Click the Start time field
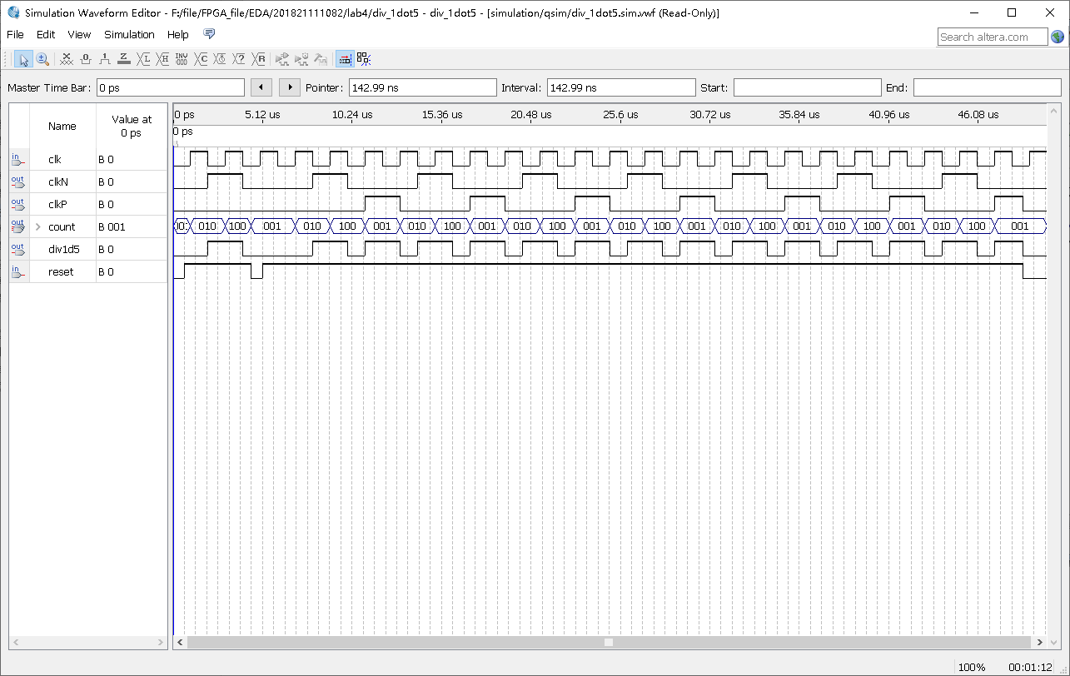 tap(807, 87)
